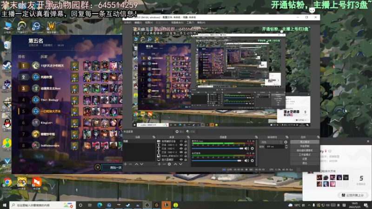Open File menu in OBS
This screenshot has height=209, width=372.
(x=127, y=22)
